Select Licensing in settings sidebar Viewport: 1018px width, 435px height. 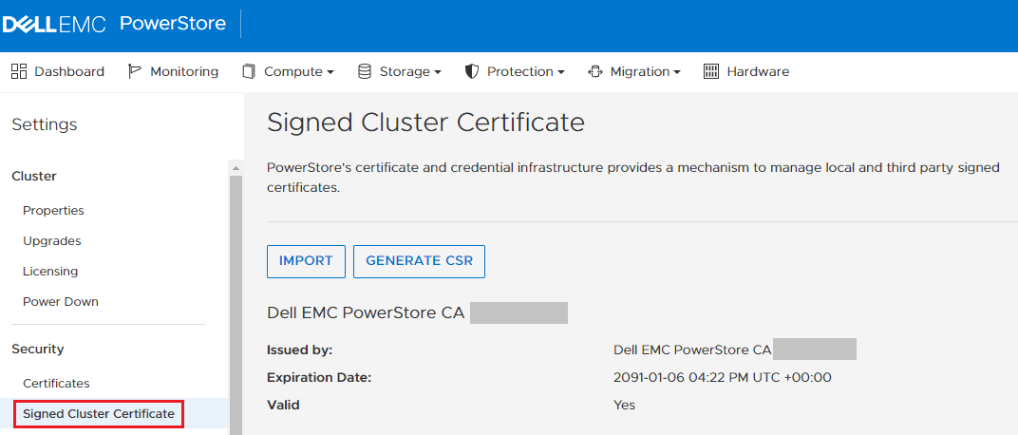click(x=50, y=272)
